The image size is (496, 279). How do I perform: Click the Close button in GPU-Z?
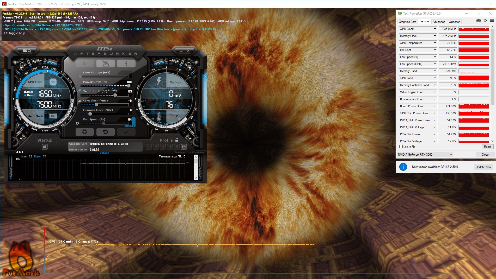click(x=485, y=155)
